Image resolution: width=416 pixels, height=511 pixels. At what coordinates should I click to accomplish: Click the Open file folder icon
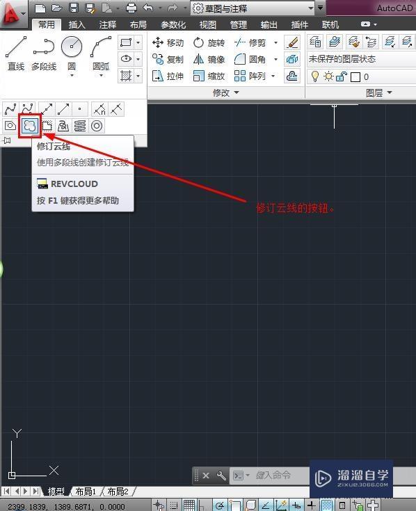pos(57,8)
